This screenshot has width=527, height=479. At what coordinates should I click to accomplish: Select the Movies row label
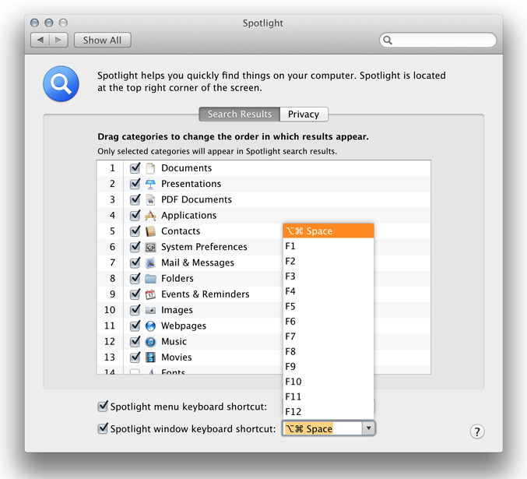coord(177,357)
